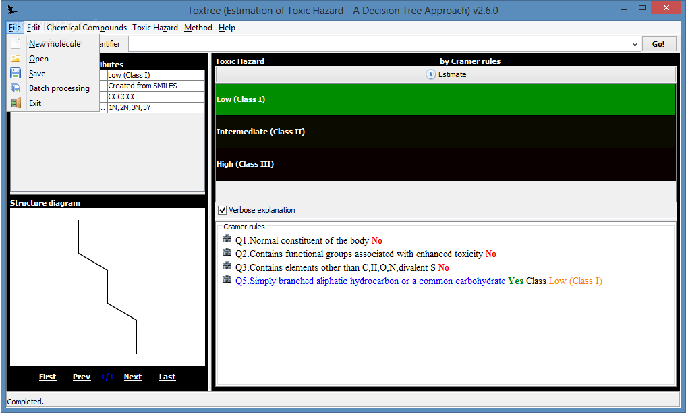The height and width of the screenshot is (413, 686).
Task: Go to Next structure
Action: point(133,377)
